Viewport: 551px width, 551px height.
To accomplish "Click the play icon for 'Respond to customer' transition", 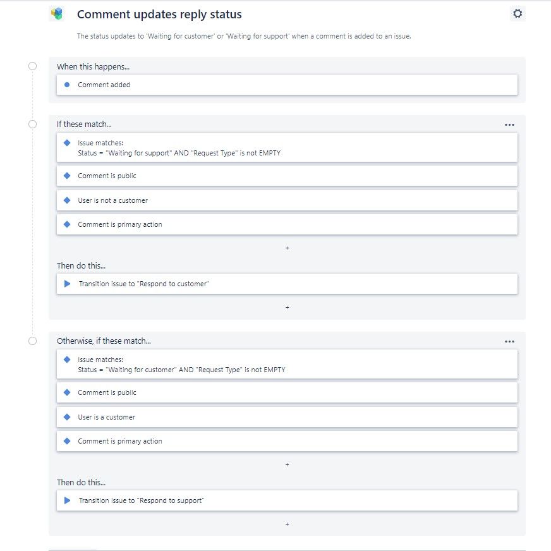I will 68,284.
